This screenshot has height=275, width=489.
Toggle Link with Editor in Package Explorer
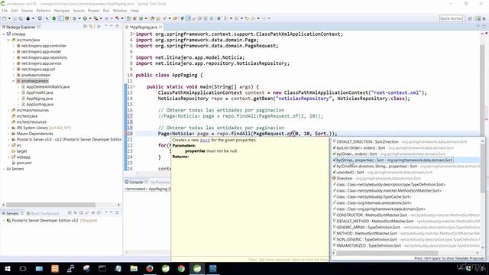pos(91,27)
